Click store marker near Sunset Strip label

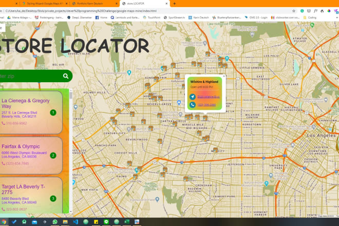coord(156,79)
